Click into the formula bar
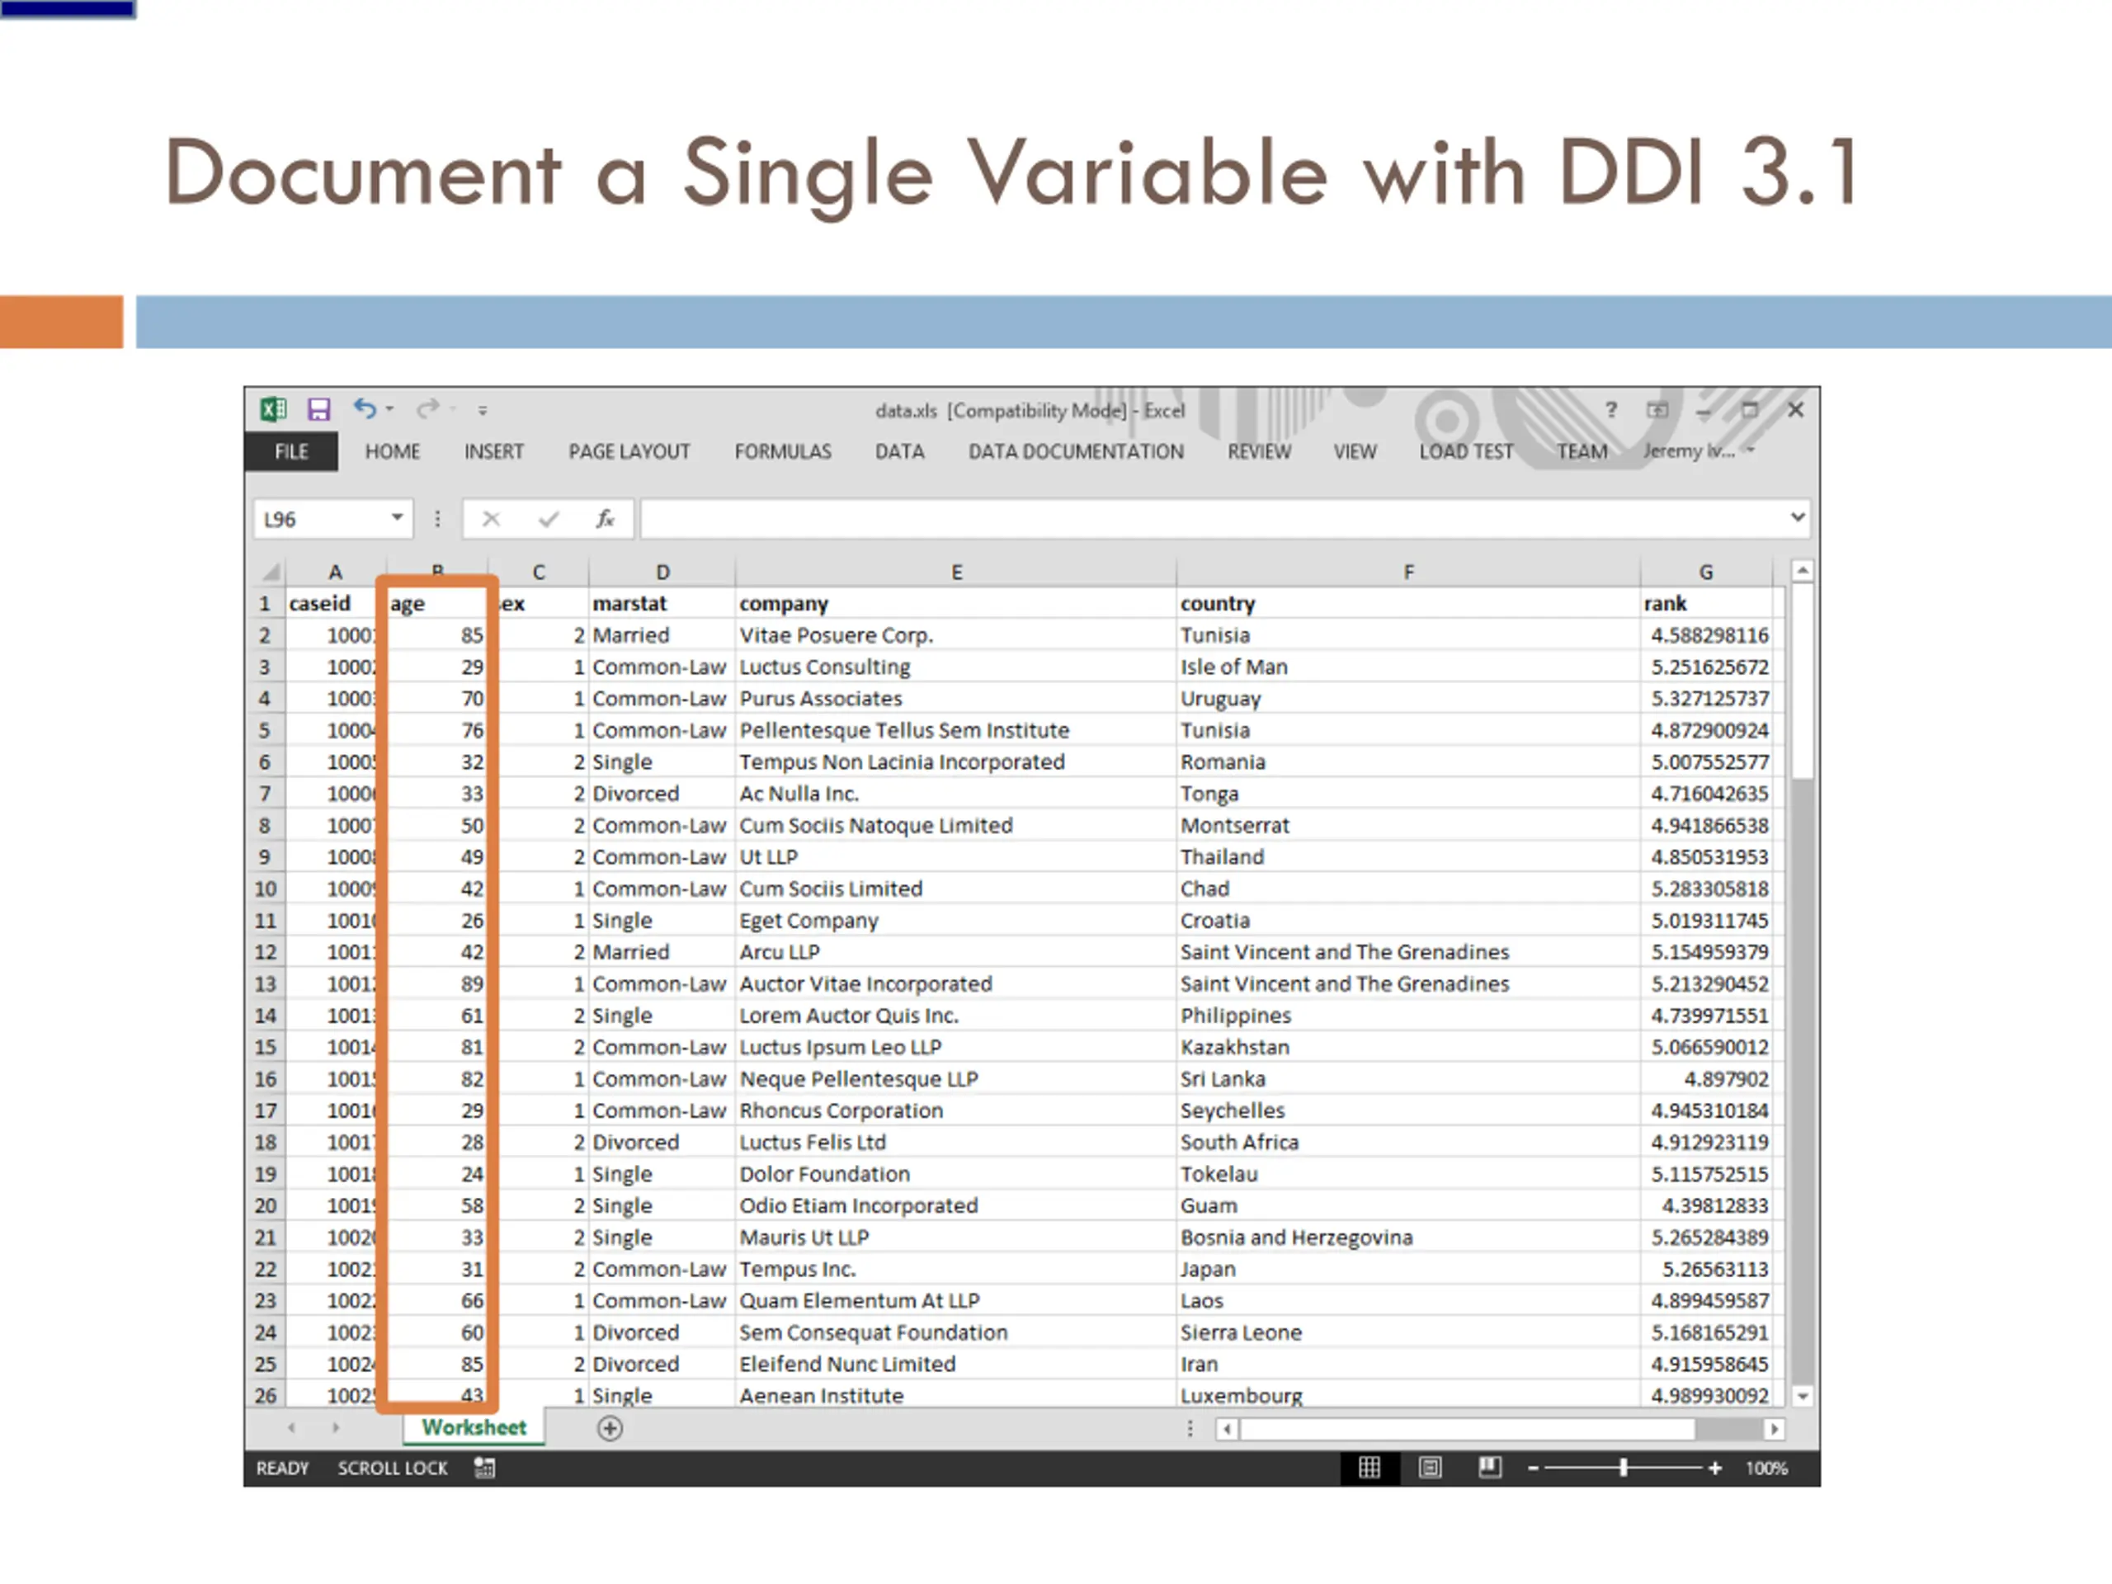This screenshot has width=2112, height=1584. 1214,518
